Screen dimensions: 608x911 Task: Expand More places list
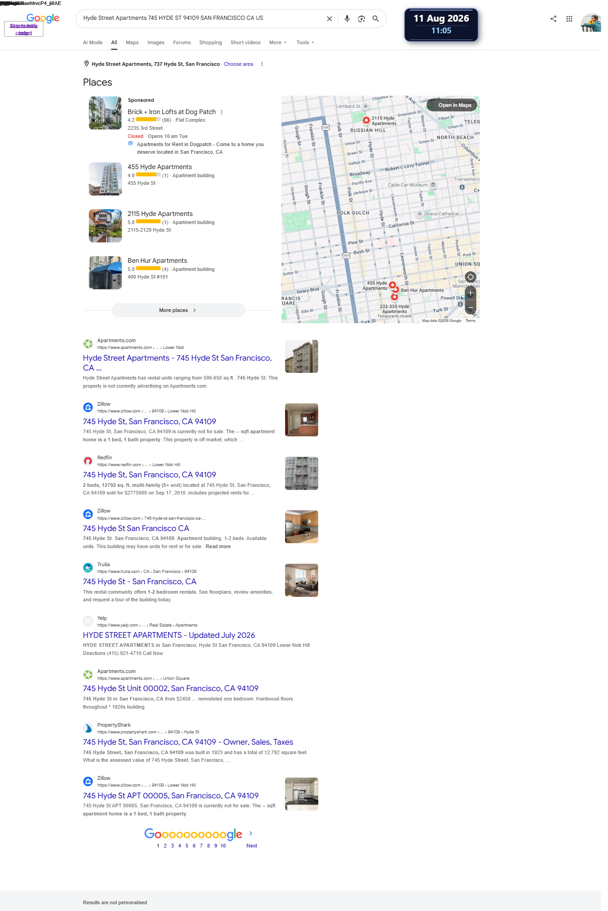[x=178, y=310]
